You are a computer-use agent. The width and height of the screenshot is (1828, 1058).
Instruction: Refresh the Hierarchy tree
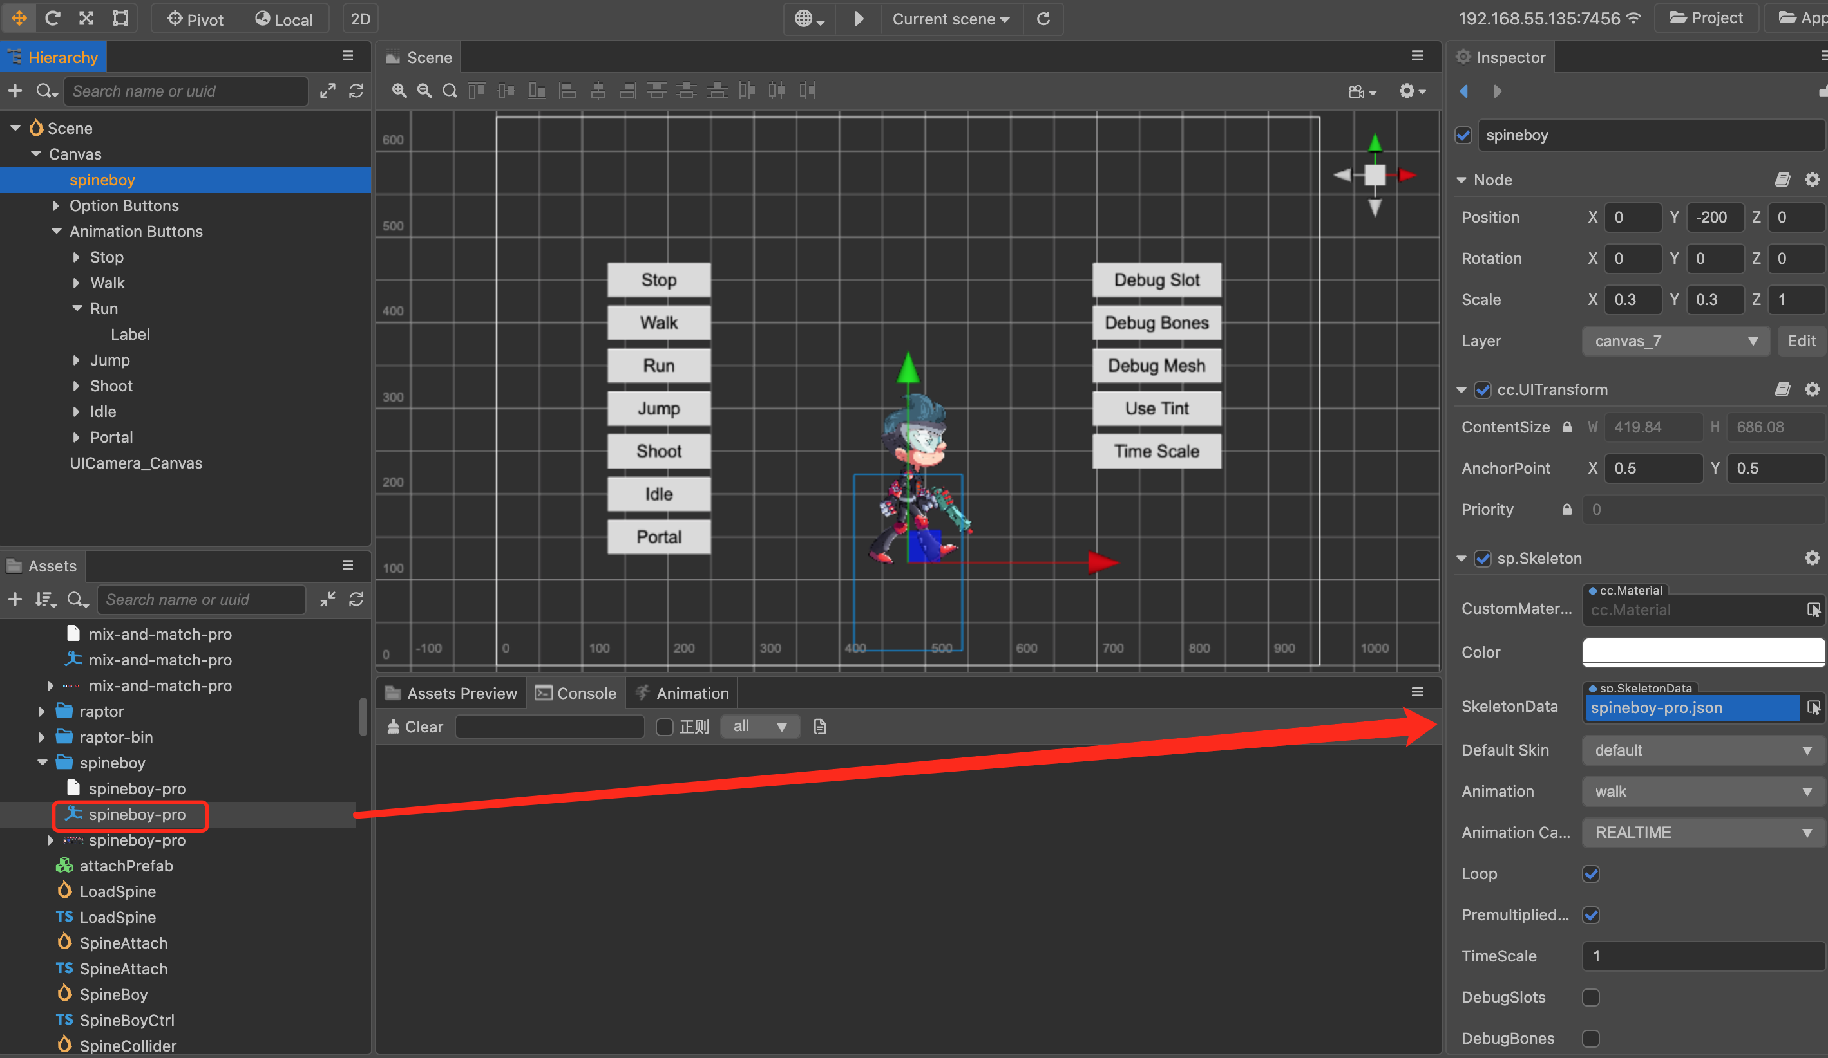click(x=356, y=91)
